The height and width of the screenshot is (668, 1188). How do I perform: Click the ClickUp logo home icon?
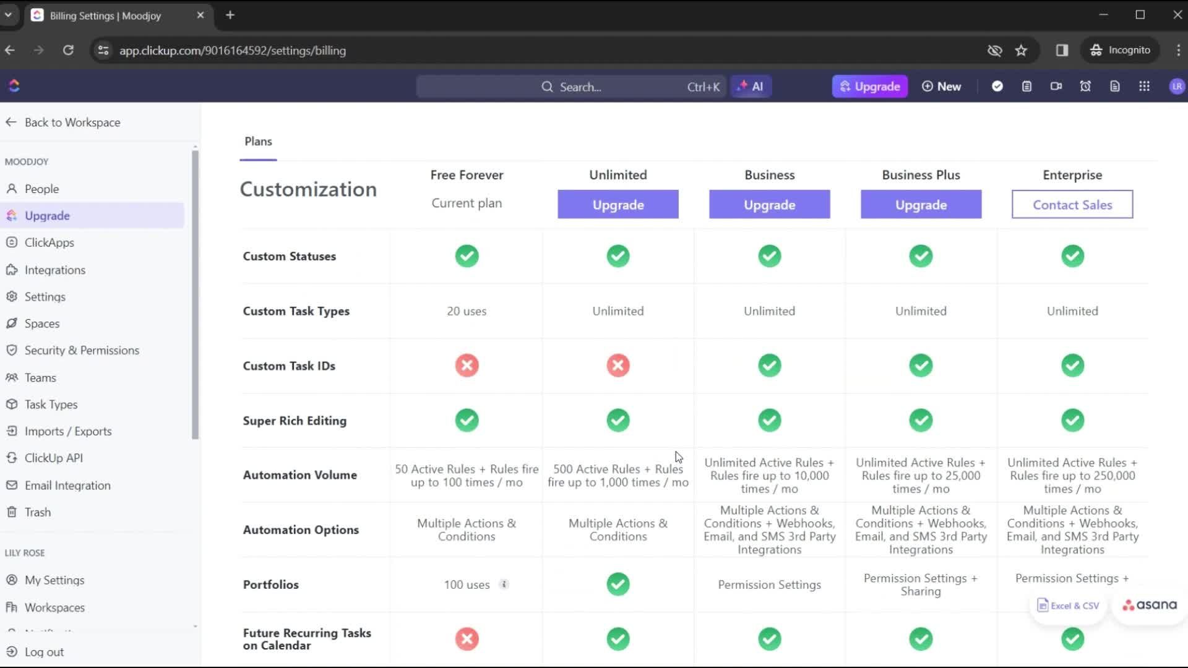[x=14, y=86]
